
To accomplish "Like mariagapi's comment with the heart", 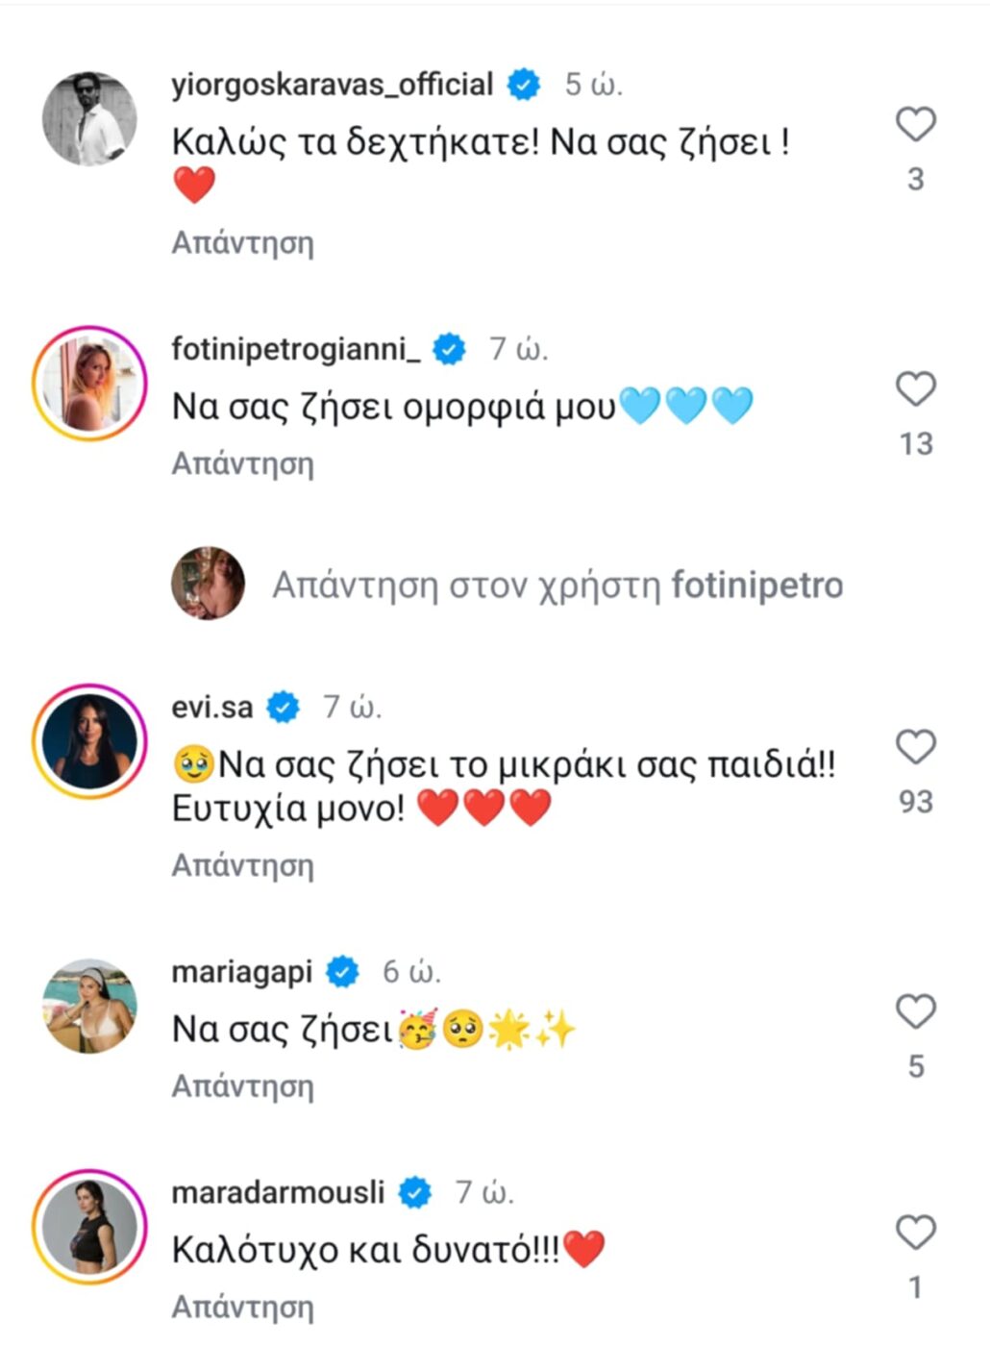I will tap(915, 1011).
